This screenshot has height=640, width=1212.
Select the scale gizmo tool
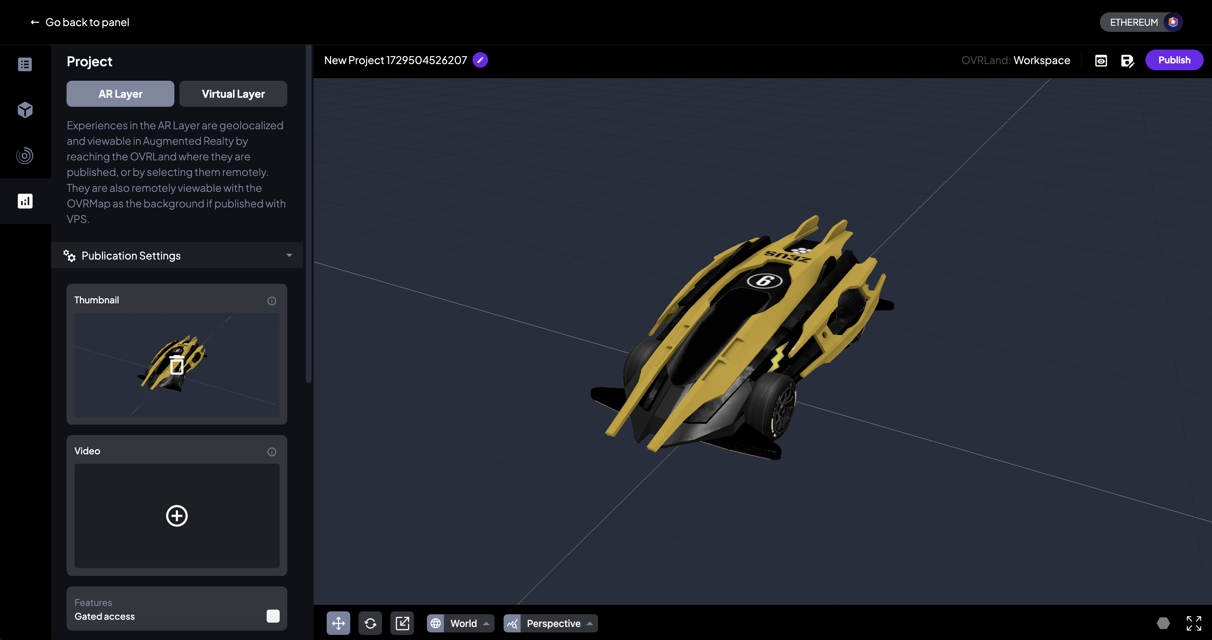402,623
